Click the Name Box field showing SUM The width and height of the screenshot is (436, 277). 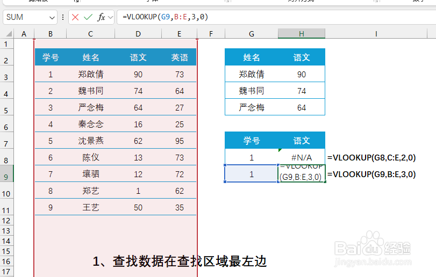pyautogui.click(x=30, y=17)
